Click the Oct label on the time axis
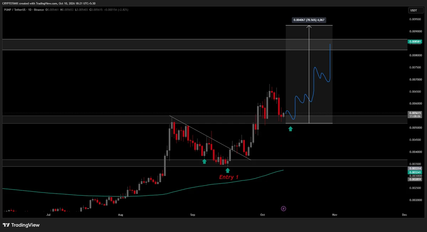Viewport: 427px width, 232px height. pos(263,215)
